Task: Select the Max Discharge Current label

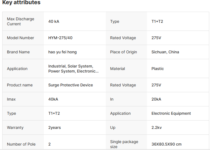Action: [21, 21]
